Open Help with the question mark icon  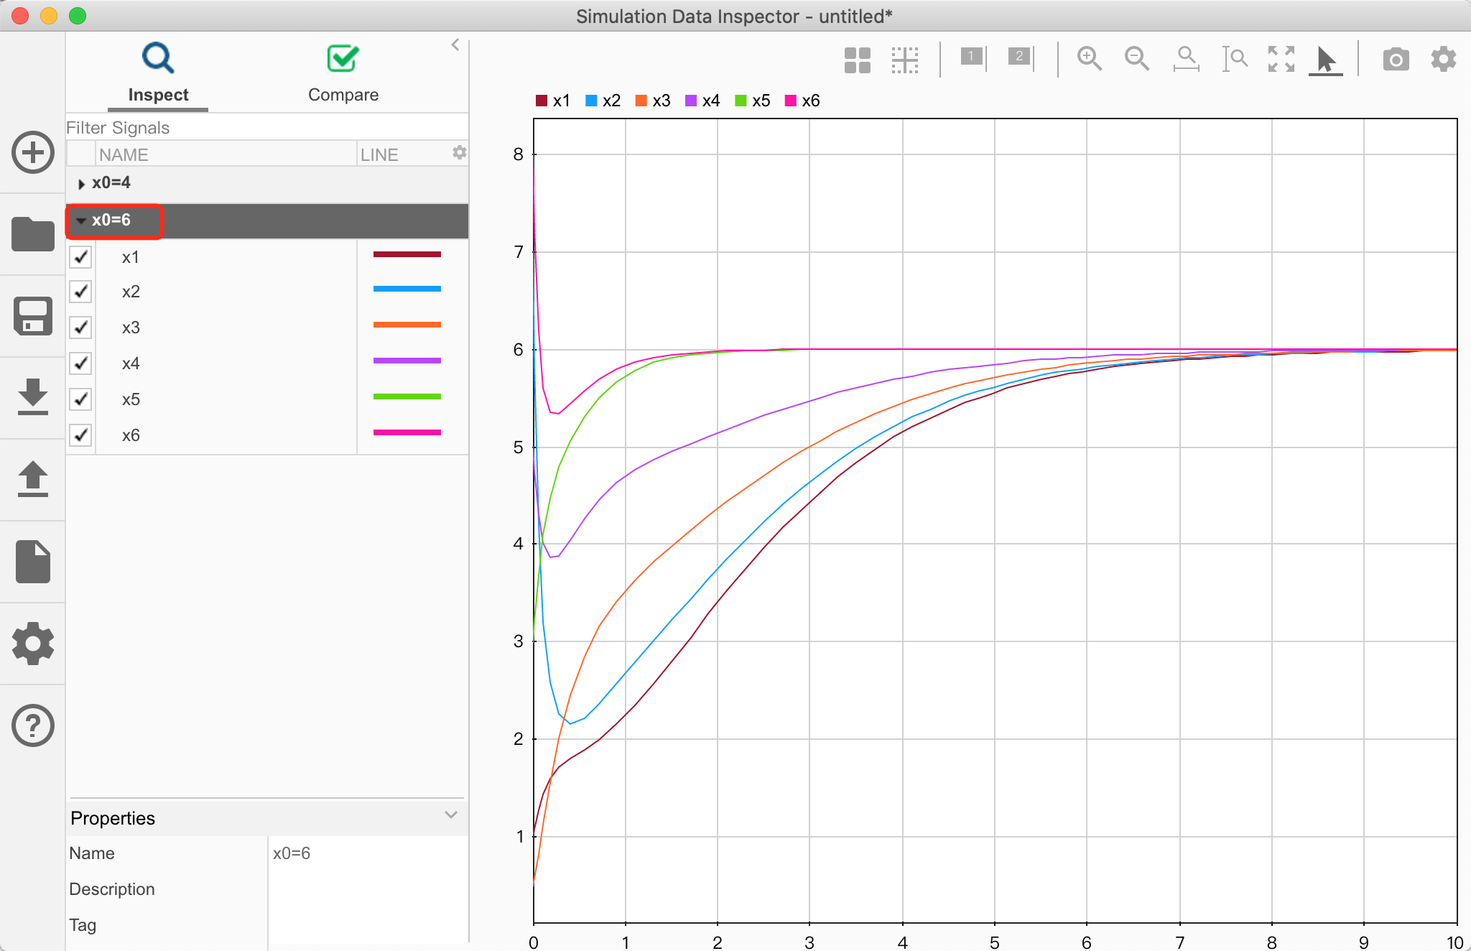pyautogui.click(x=33, y=725)
